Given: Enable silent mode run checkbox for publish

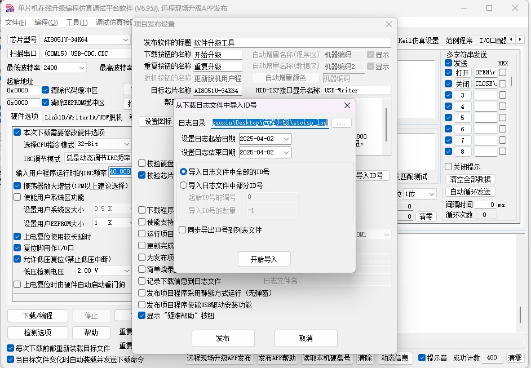Looking at the screenshot, I should [142, 293].
